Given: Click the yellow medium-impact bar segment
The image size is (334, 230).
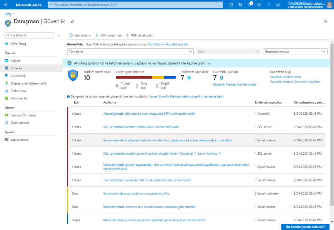Looking at the screenshot, I should 158,78.
